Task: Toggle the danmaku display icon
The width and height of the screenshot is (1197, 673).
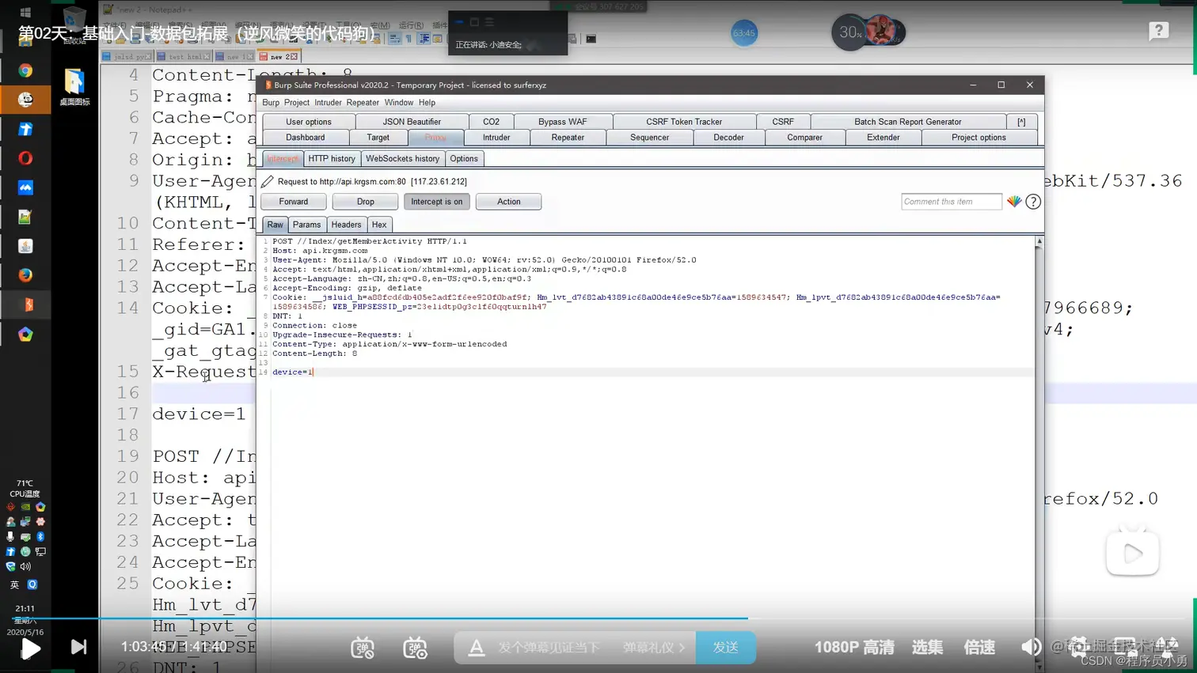Action: (363, 648)
